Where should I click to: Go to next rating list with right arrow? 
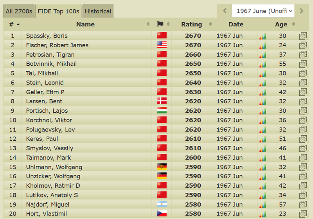301,11
